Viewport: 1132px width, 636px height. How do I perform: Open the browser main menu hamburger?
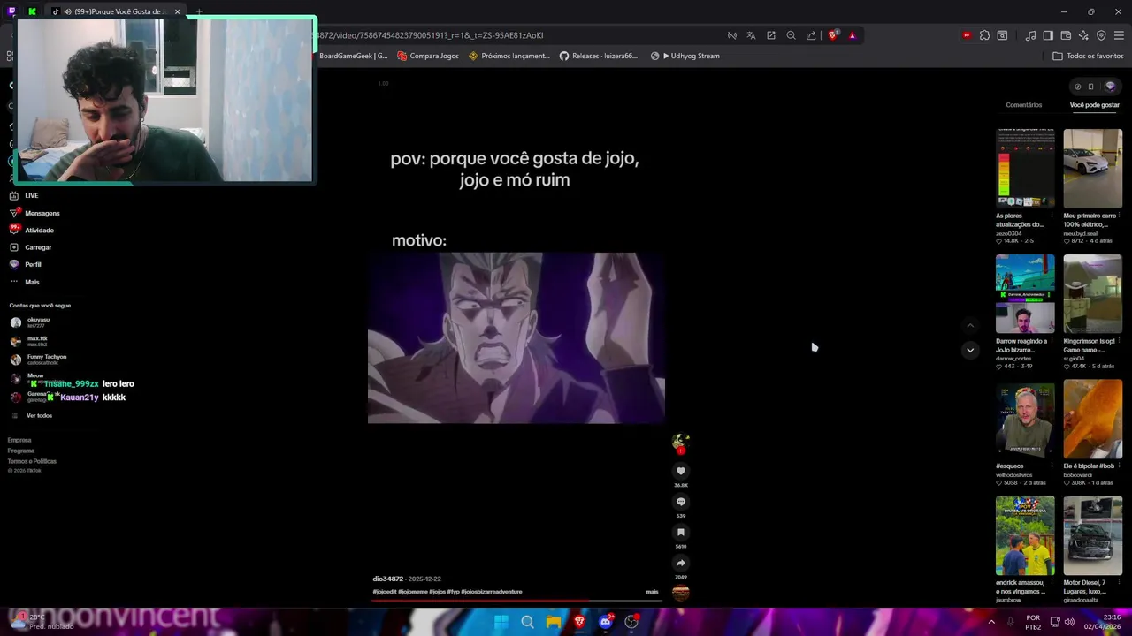pyautogui.click(x=1119, y=35)
